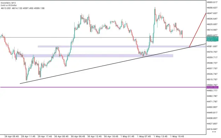
Task: Click price axis label 4416.847
Action: click(213, 129)
